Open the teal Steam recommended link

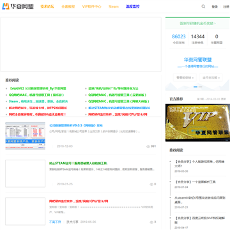(38, 102)
